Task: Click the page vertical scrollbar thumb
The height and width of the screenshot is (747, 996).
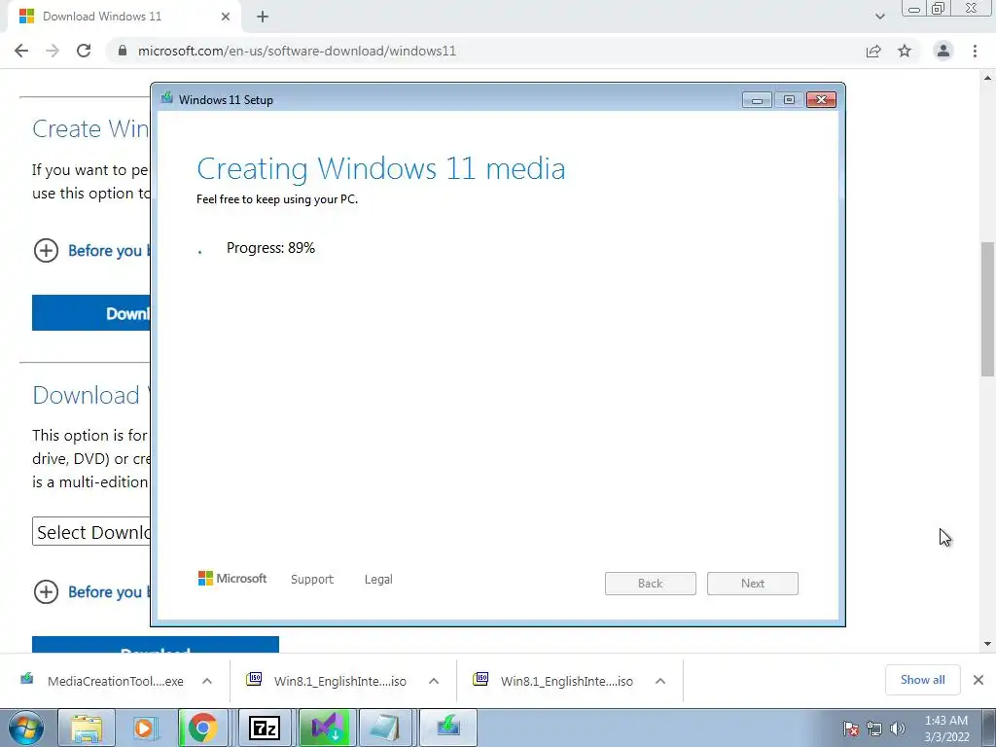Action: (x=987, y=308)
